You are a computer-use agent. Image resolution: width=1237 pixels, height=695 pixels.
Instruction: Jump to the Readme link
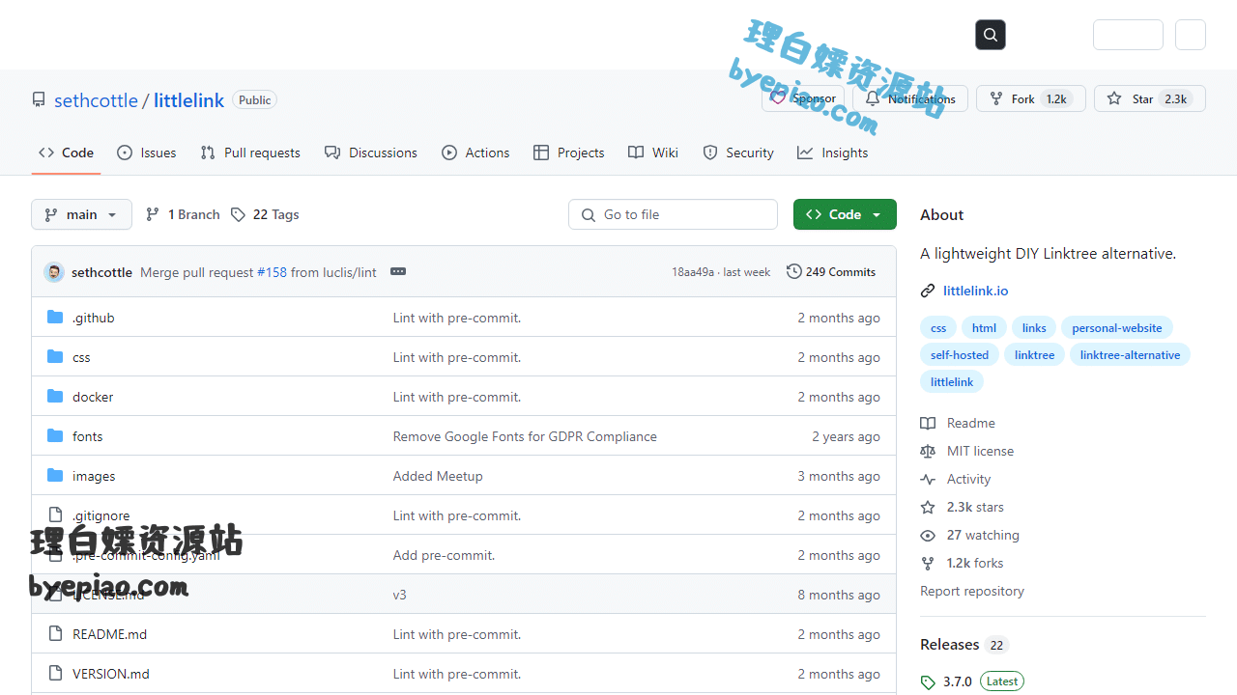(x=958, y=423)
